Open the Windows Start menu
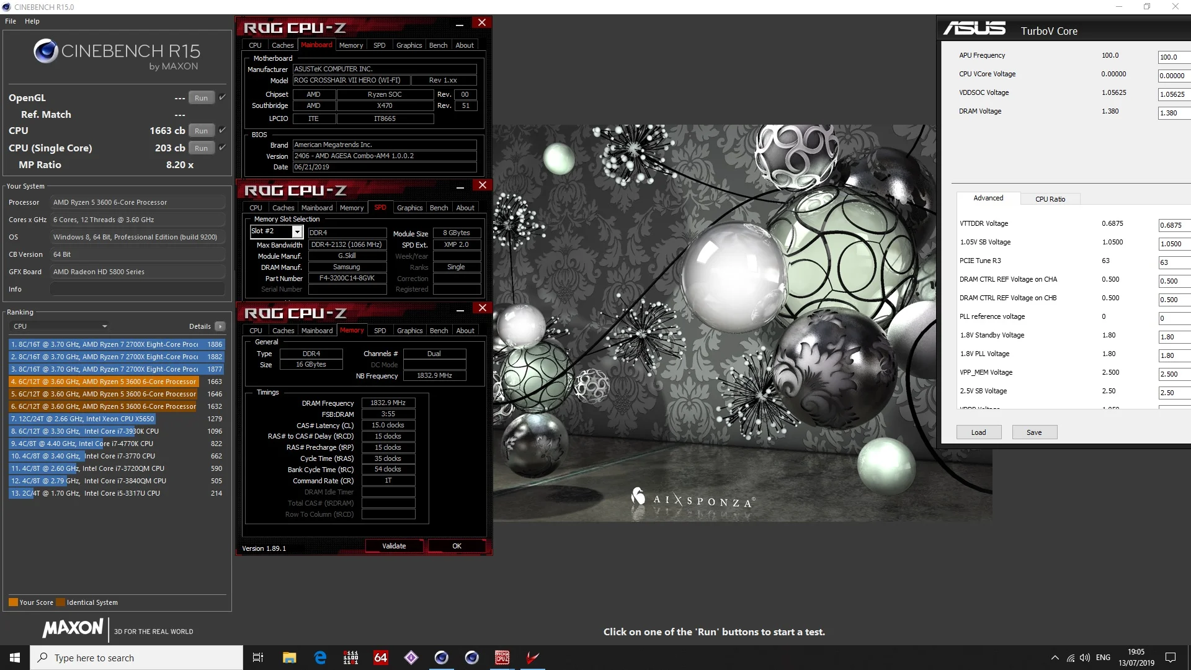 tap(15, 658)
